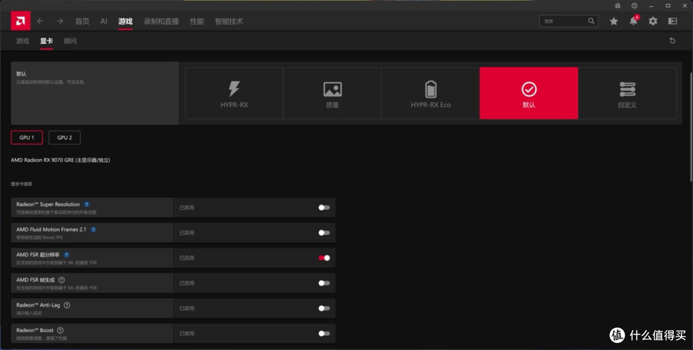
Task: Enable Radeon Super Resolution toggle
Action: pyautogui.click(x=324, y=208)
